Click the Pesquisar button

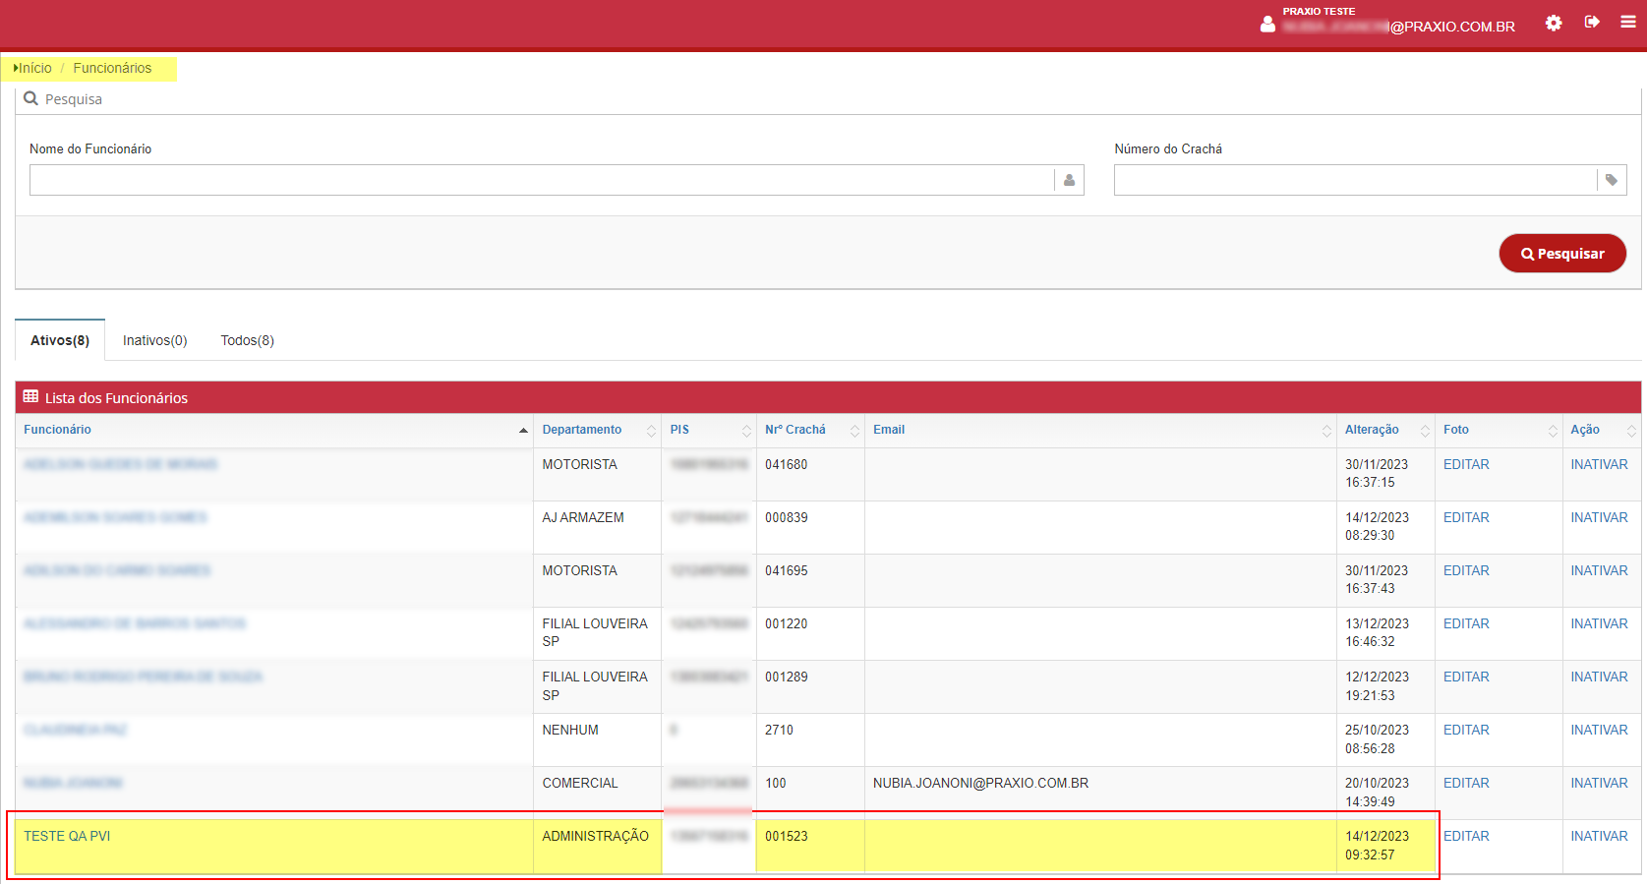click(1562, 253)
